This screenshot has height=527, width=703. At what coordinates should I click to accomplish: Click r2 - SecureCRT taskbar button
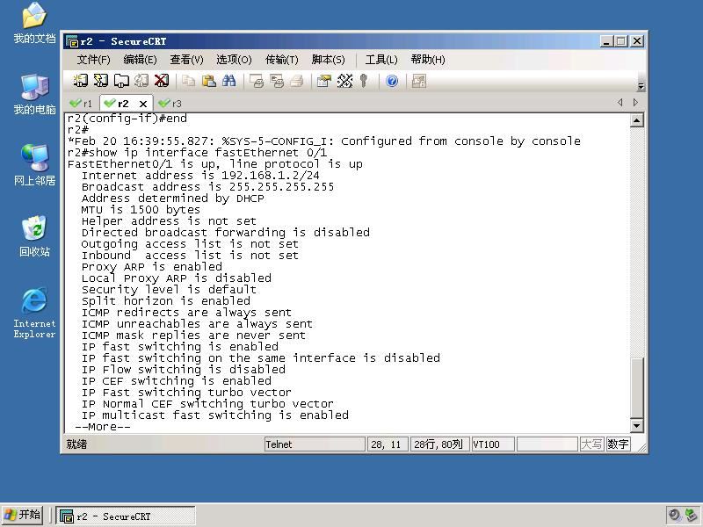click(126, 516)
